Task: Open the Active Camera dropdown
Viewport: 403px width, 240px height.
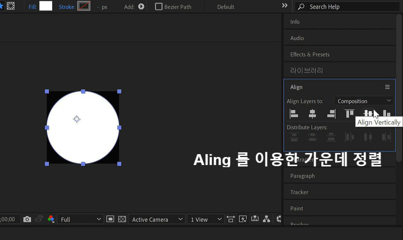Action: pyautogui.click(x=157, y=219)
